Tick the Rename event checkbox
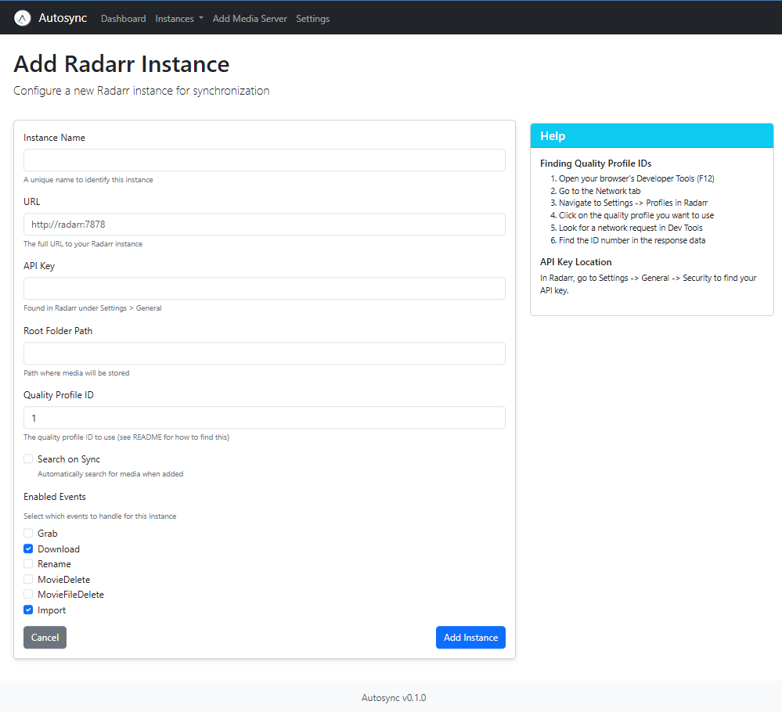 (28, 563)
